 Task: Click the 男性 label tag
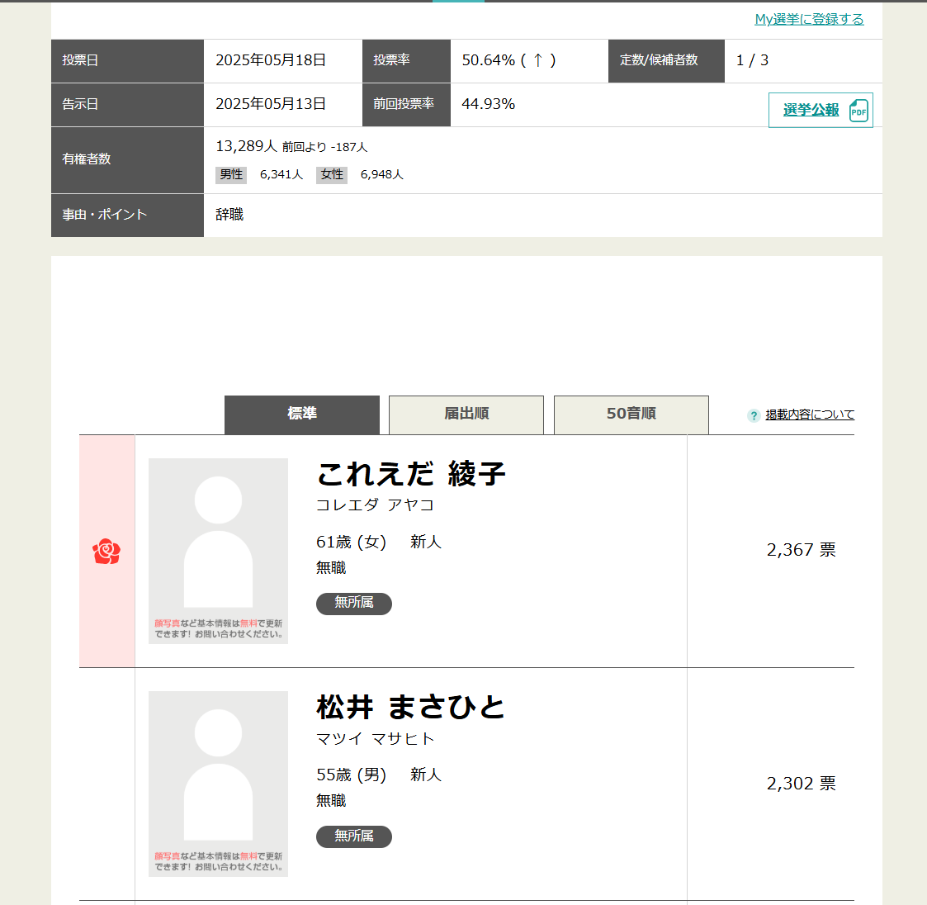(231, 174)
